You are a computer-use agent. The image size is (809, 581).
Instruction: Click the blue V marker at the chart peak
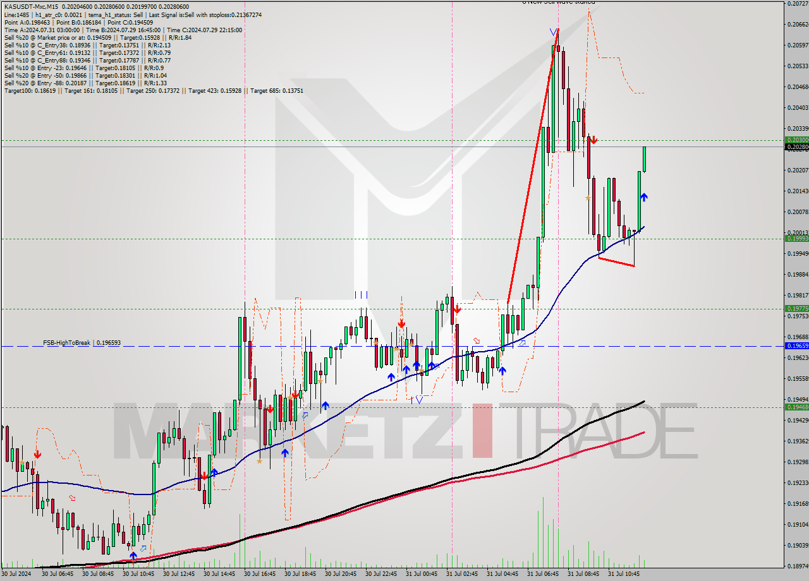click(554, 31)
